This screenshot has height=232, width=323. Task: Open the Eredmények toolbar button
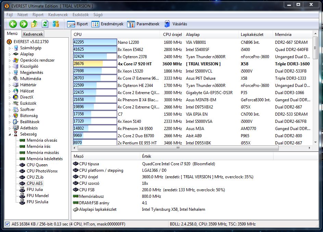coord(107,24)
